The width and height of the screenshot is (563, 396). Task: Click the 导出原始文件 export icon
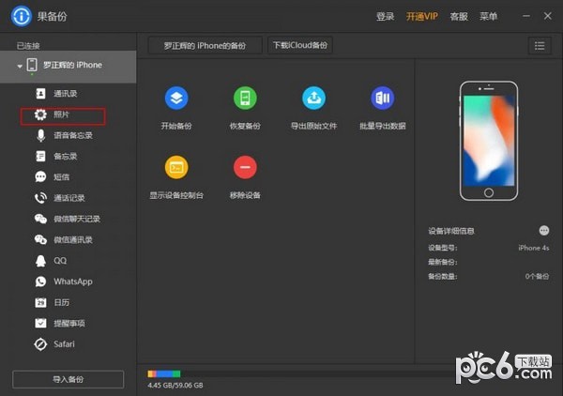coord(313,99)
